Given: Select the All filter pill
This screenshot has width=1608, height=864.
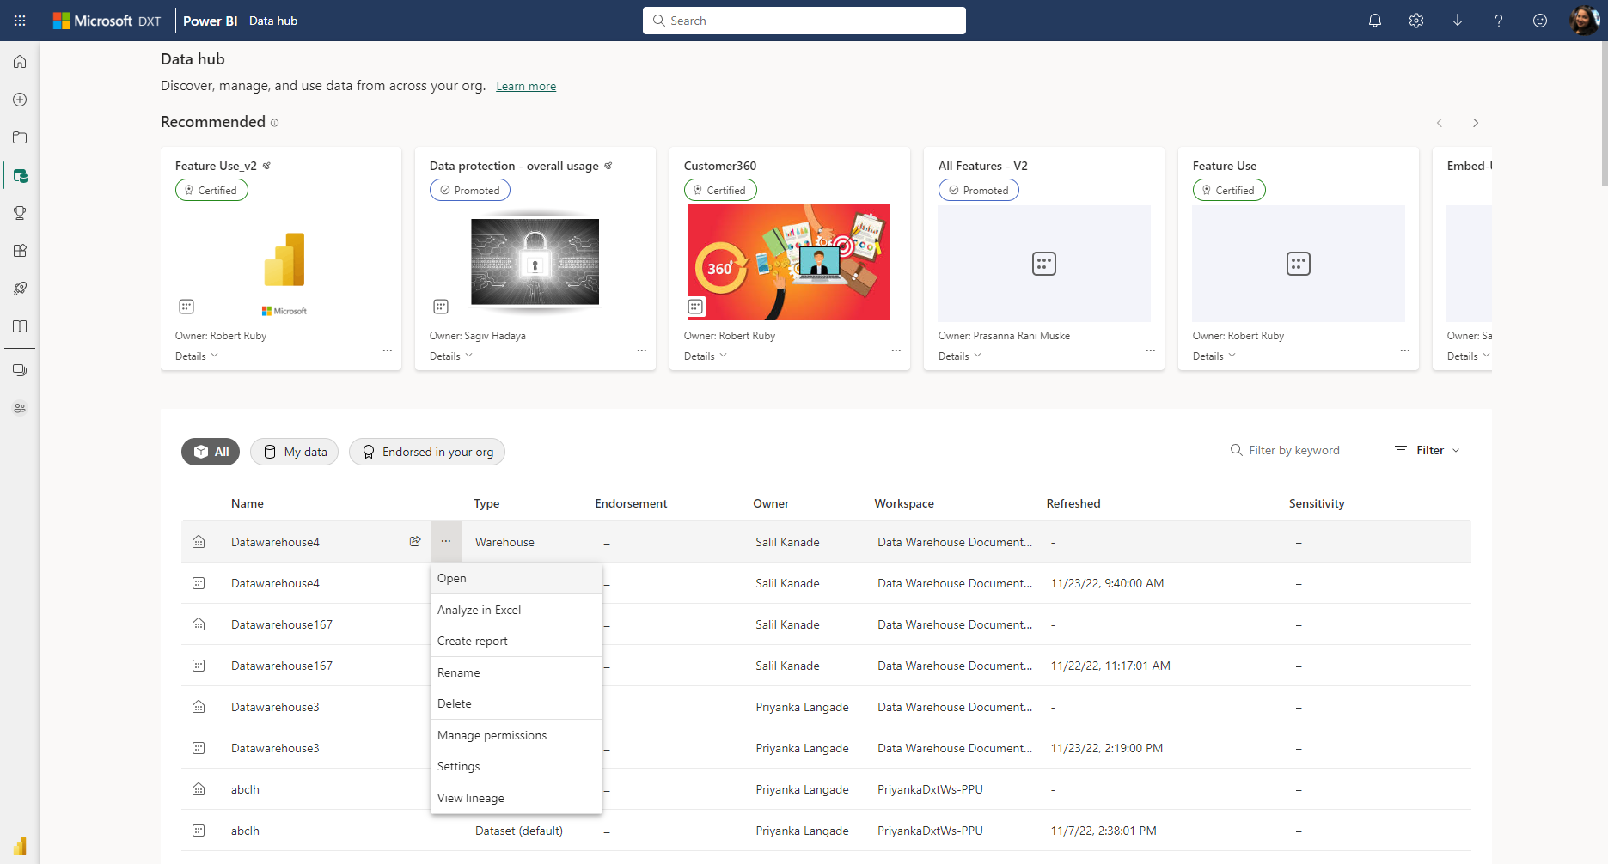Looking at the screenshot, I should 211,452.
